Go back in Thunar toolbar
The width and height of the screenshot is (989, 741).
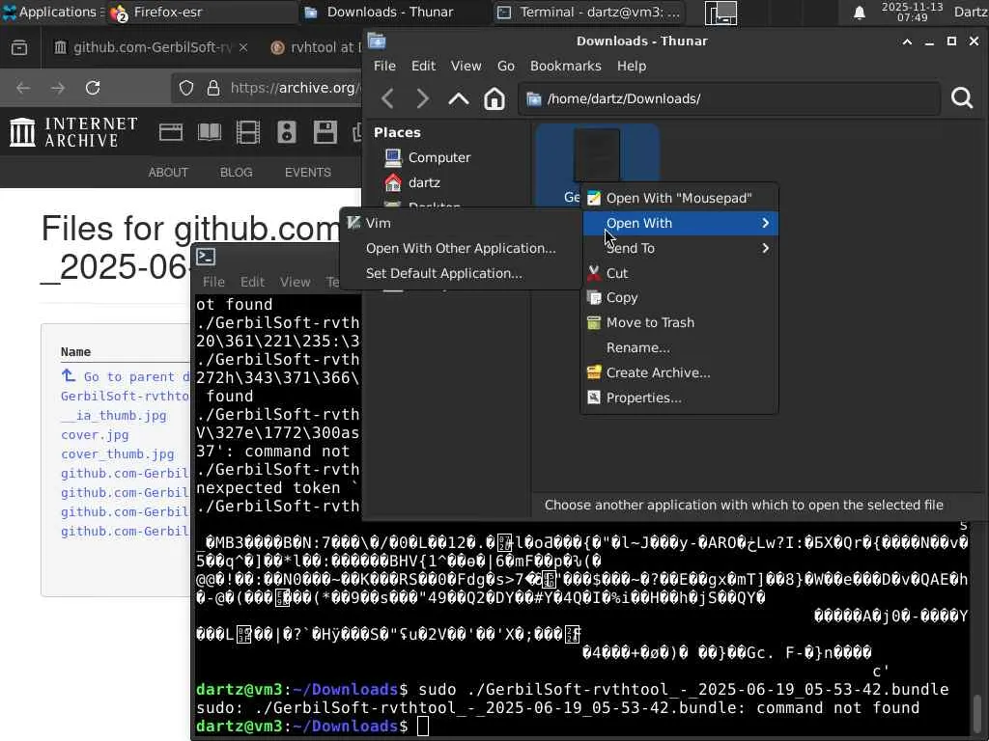tap(388, 99)
